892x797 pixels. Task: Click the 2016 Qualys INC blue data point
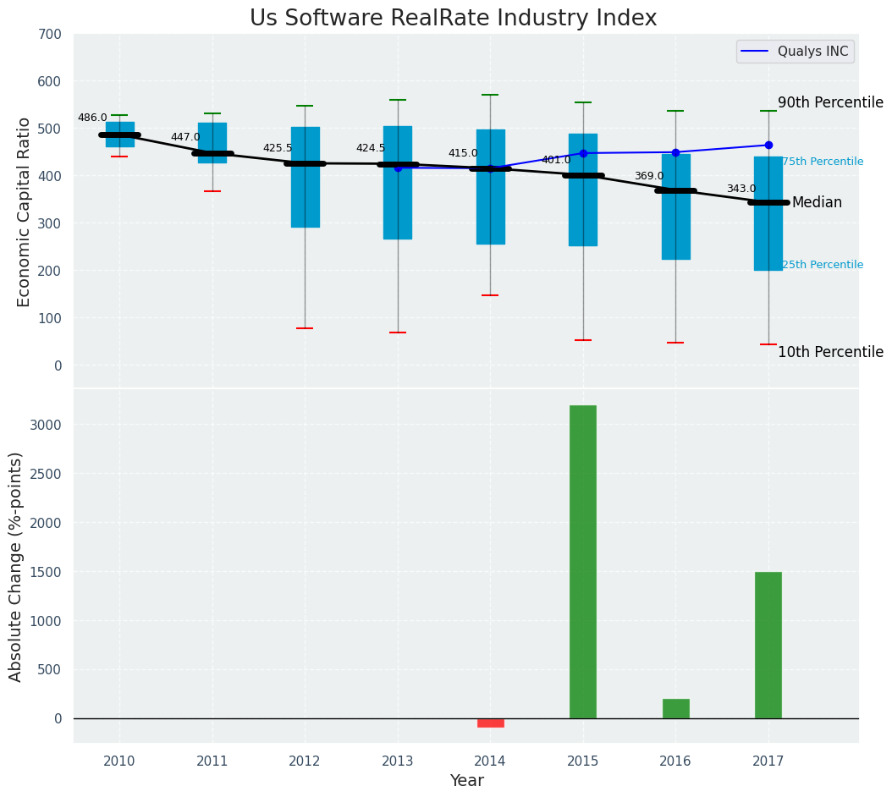pos(676,152)
